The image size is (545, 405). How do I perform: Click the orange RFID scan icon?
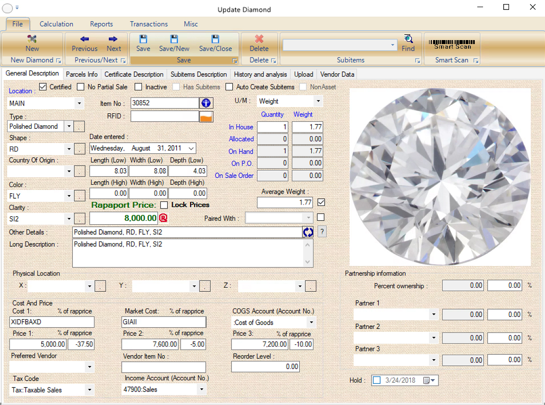205,116
